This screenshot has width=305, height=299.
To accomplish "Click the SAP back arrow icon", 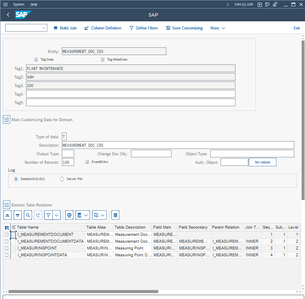I will [8, 15].
